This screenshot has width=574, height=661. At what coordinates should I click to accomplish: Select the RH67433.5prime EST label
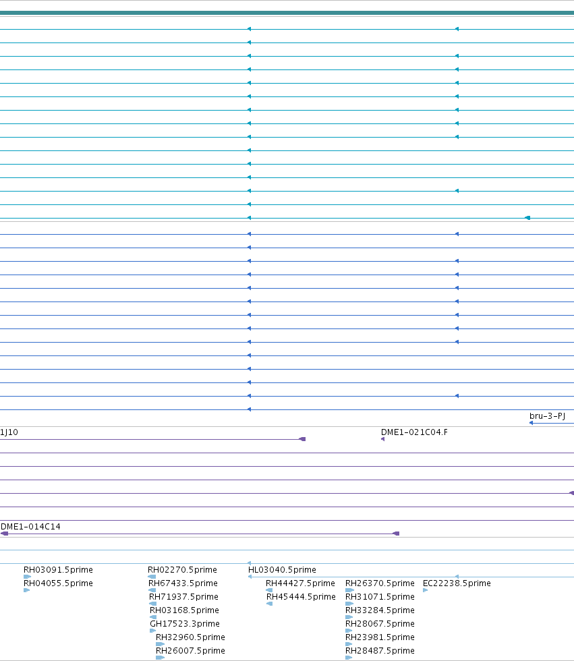coord(183,583)
